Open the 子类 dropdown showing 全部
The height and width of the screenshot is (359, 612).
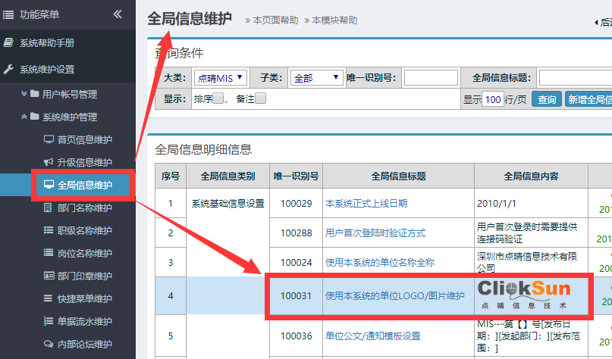click(316, 77)
